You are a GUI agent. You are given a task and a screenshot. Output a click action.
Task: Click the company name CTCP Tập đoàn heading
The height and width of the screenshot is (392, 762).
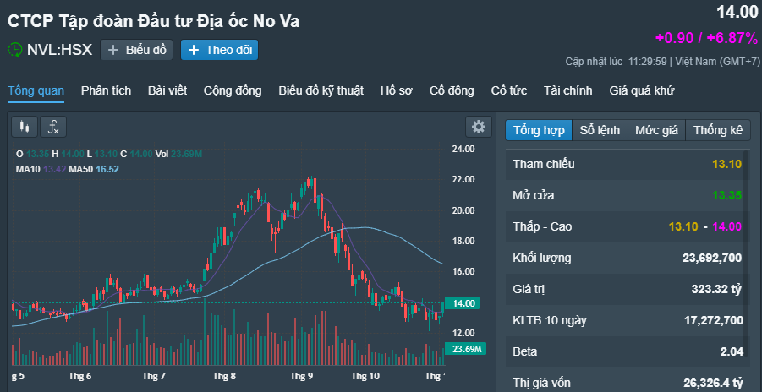tap(154, 21)
